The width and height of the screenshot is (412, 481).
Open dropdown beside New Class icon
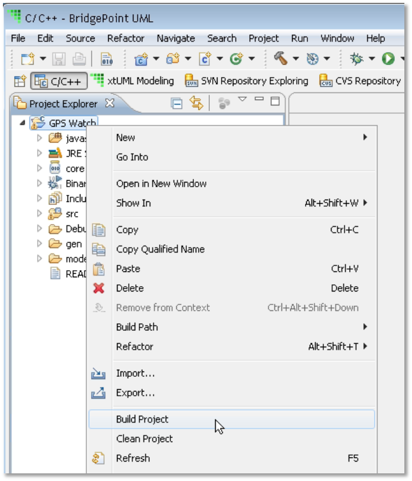coord(252,58)
